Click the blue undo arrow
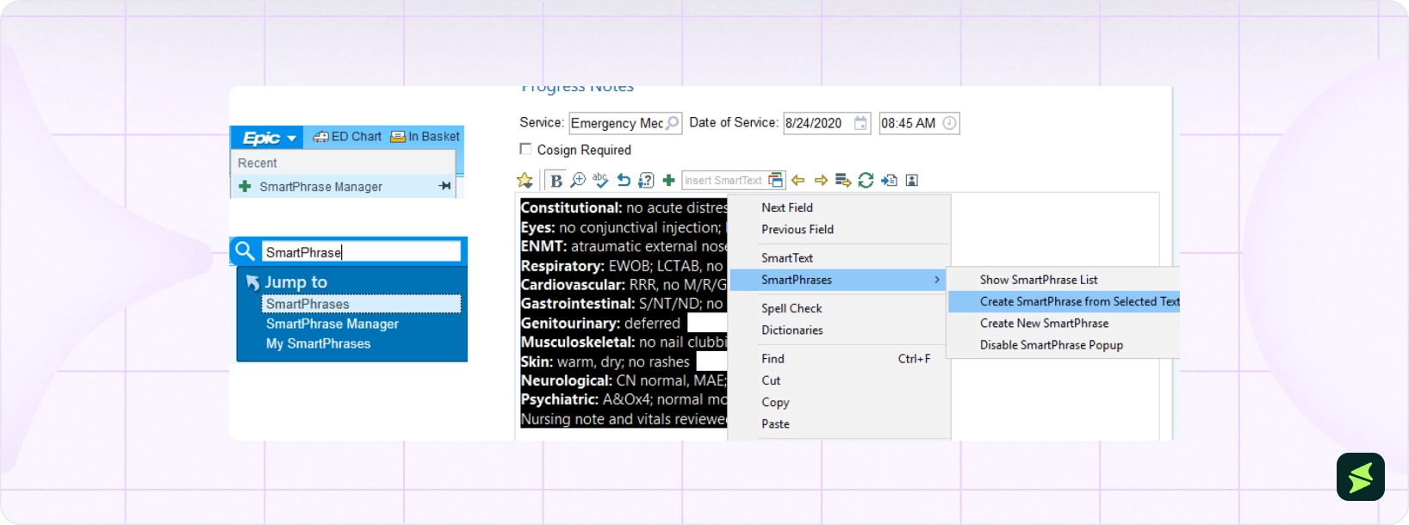1409x525 pixels. tap(624, 180)
